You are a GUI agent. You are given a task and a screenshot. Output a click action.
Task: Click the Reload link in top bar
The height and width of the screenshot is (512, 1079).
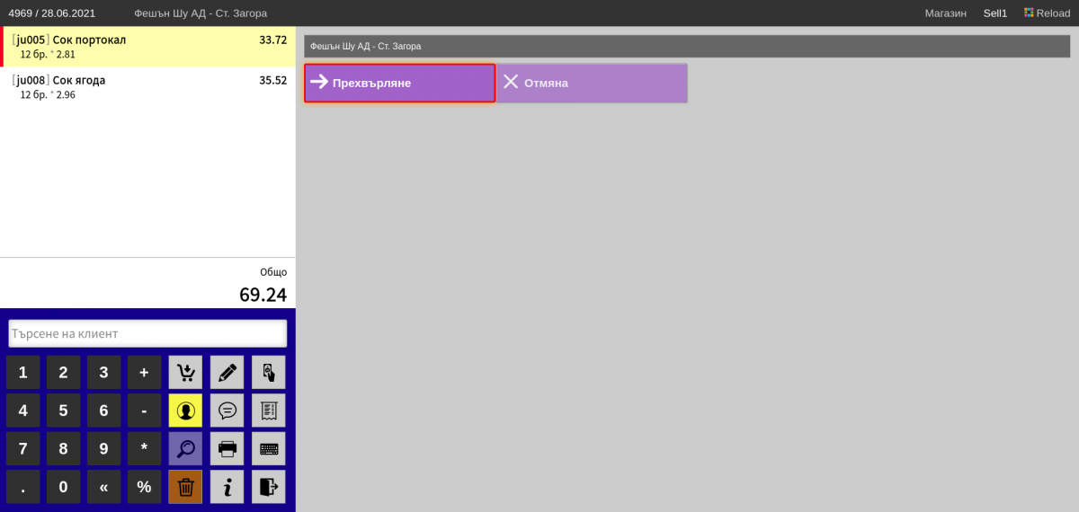[1047, 13]
